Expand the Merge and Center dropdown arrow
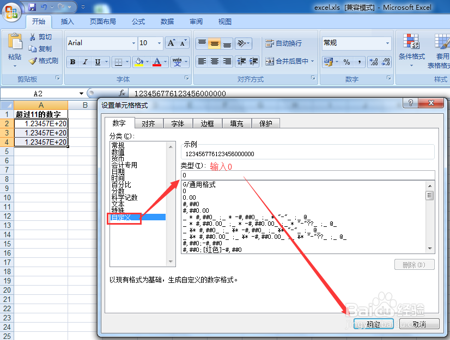Screen dimensions: 450x340 tap(312, 61)
